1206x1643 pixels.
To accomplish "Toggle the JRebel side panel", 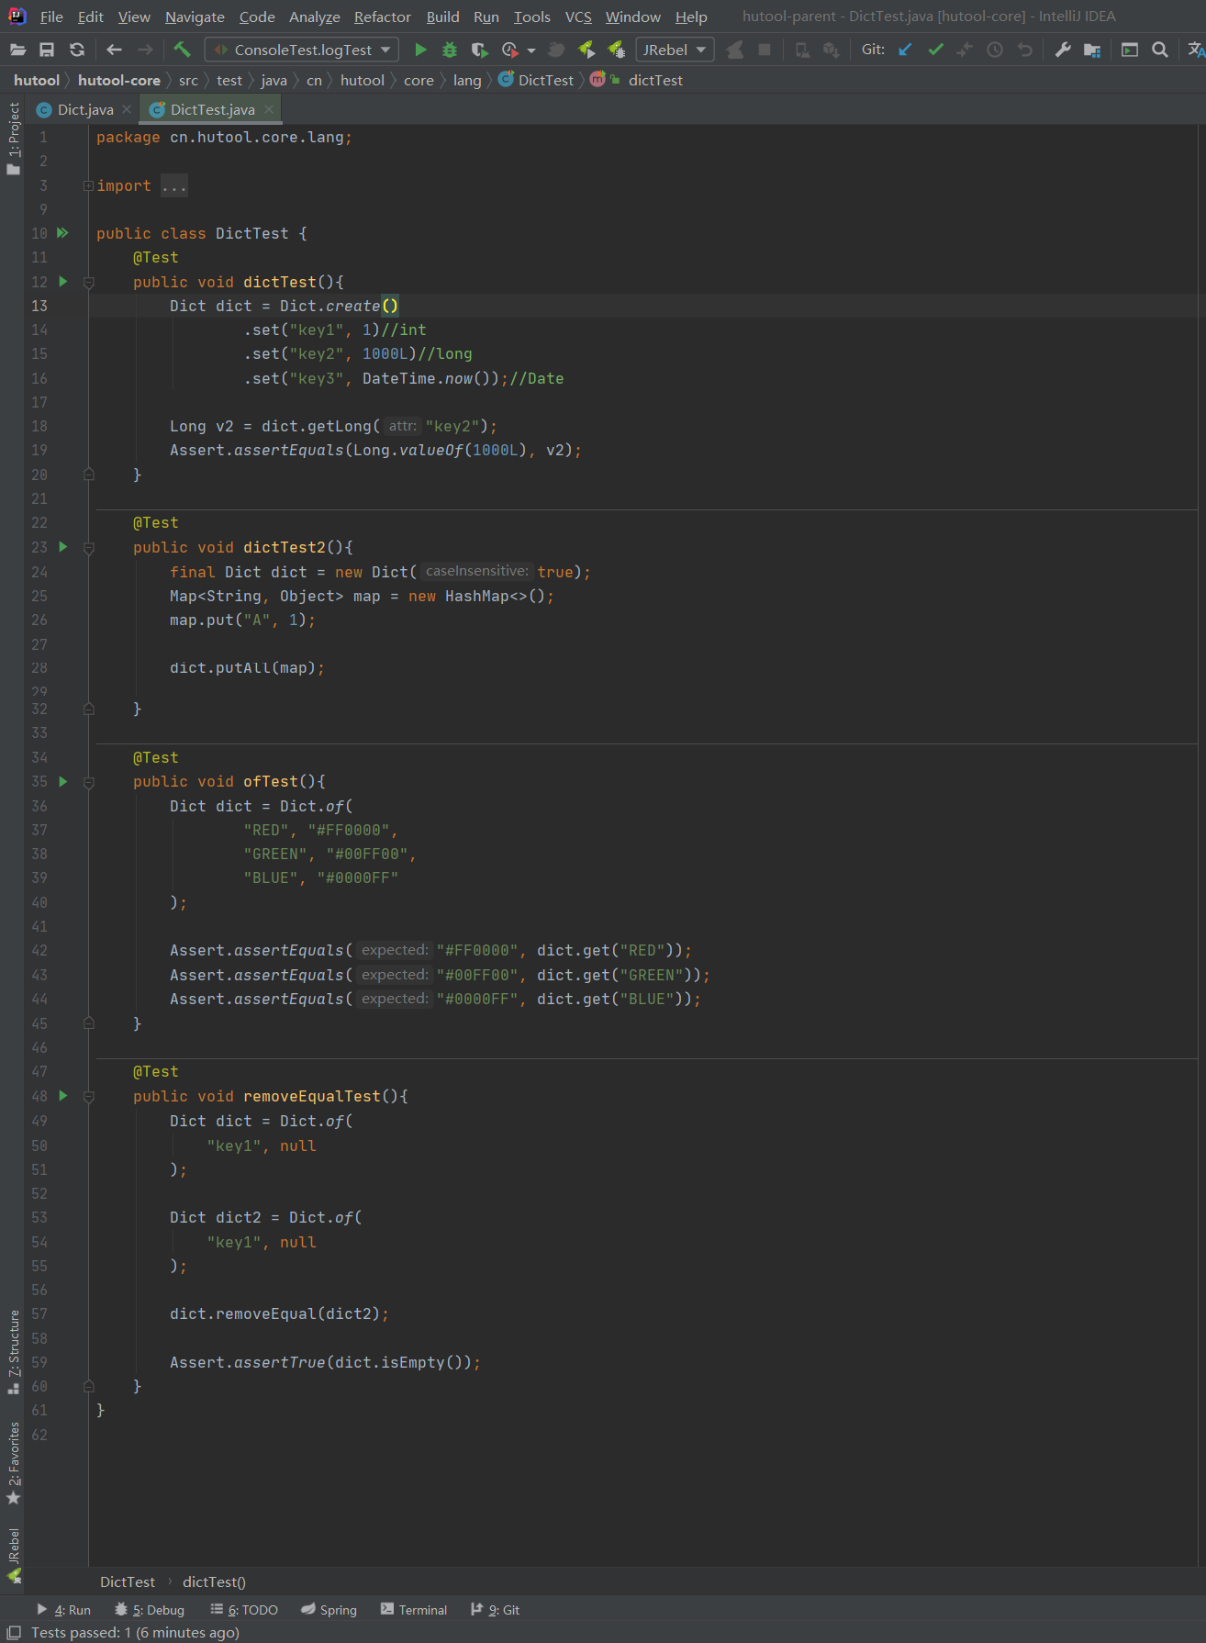I will pyautogui.click(x=13, y=1555).
